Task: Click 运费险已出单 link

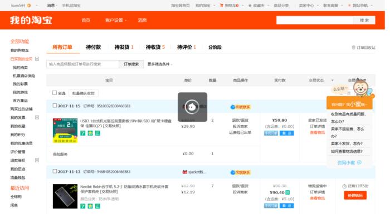Action: coord(240,133)
